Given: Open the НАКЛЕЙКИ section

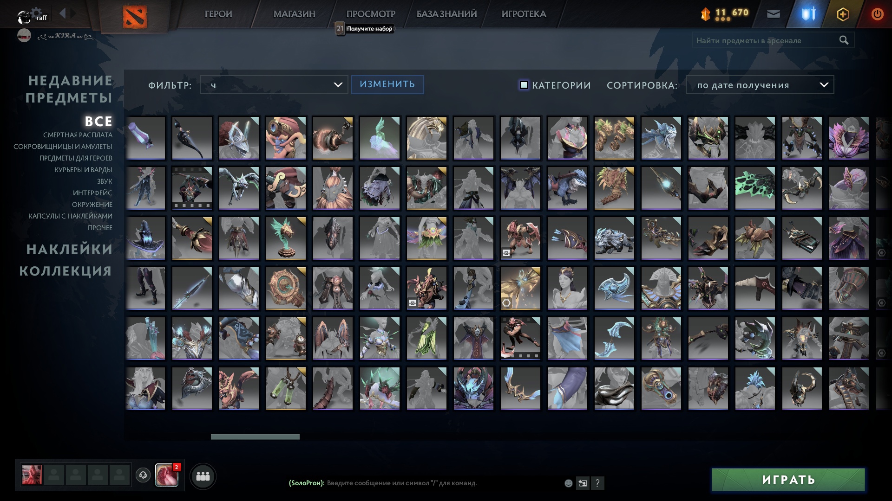Looking at the screenshot, I should [x=69, y=250].
